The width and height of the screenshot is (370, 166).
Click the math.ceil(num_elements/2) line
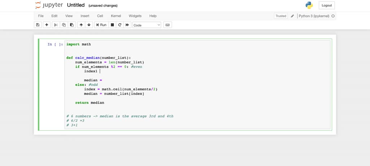click(x=121, y=89)
